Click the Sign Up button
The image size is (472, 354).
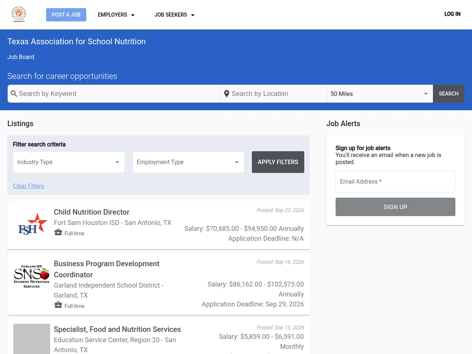tap(395, 207)
